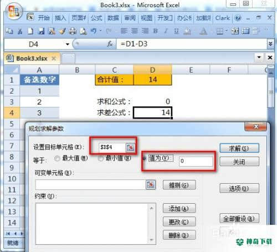Select the 最大值 radio option
This screenshot has width=277, height=252.
pyautogui.click(x=57, y=158)
